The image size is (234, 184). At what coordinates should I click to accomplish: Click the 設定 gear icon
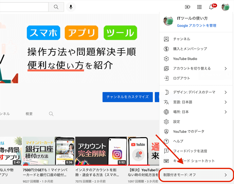tap(166, 122)
